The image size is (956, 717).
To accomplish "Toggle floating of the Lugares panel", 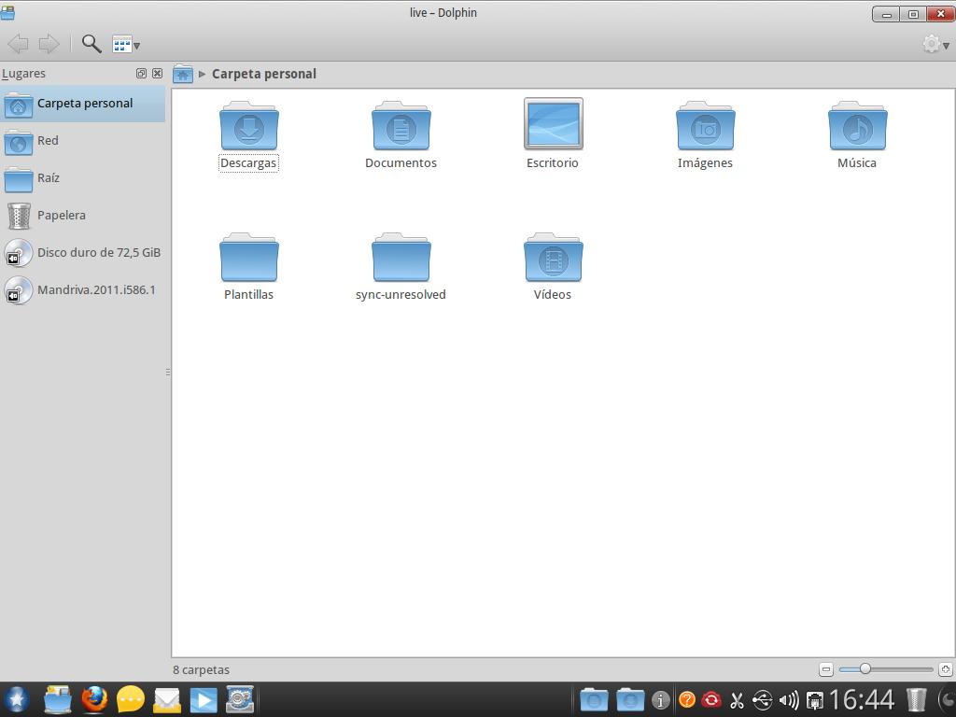I will tap(141, 73).
